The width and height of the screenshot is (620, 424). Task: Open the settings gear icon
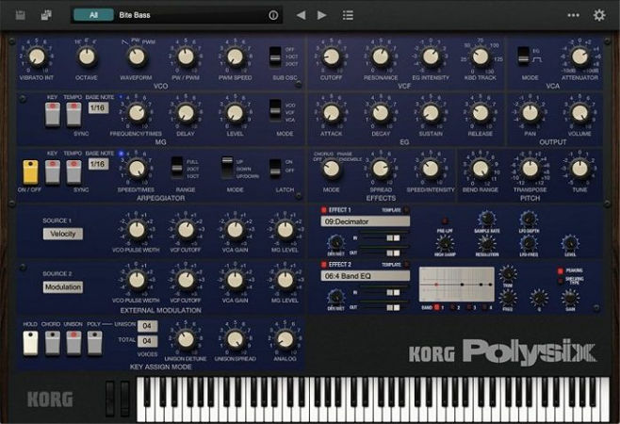tap(599, 15)
